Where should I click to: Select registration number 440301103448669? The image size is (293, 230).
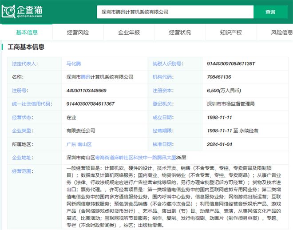86,91
